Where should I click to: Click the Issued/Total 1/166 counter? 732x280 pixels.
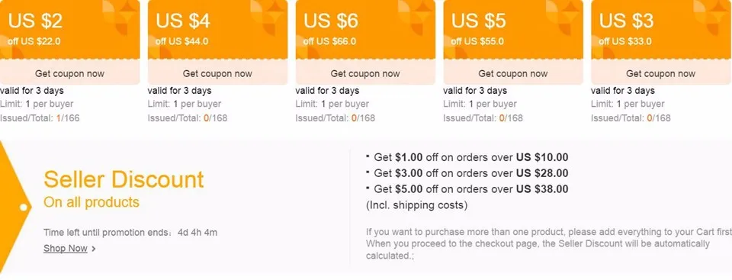[40, 117]
